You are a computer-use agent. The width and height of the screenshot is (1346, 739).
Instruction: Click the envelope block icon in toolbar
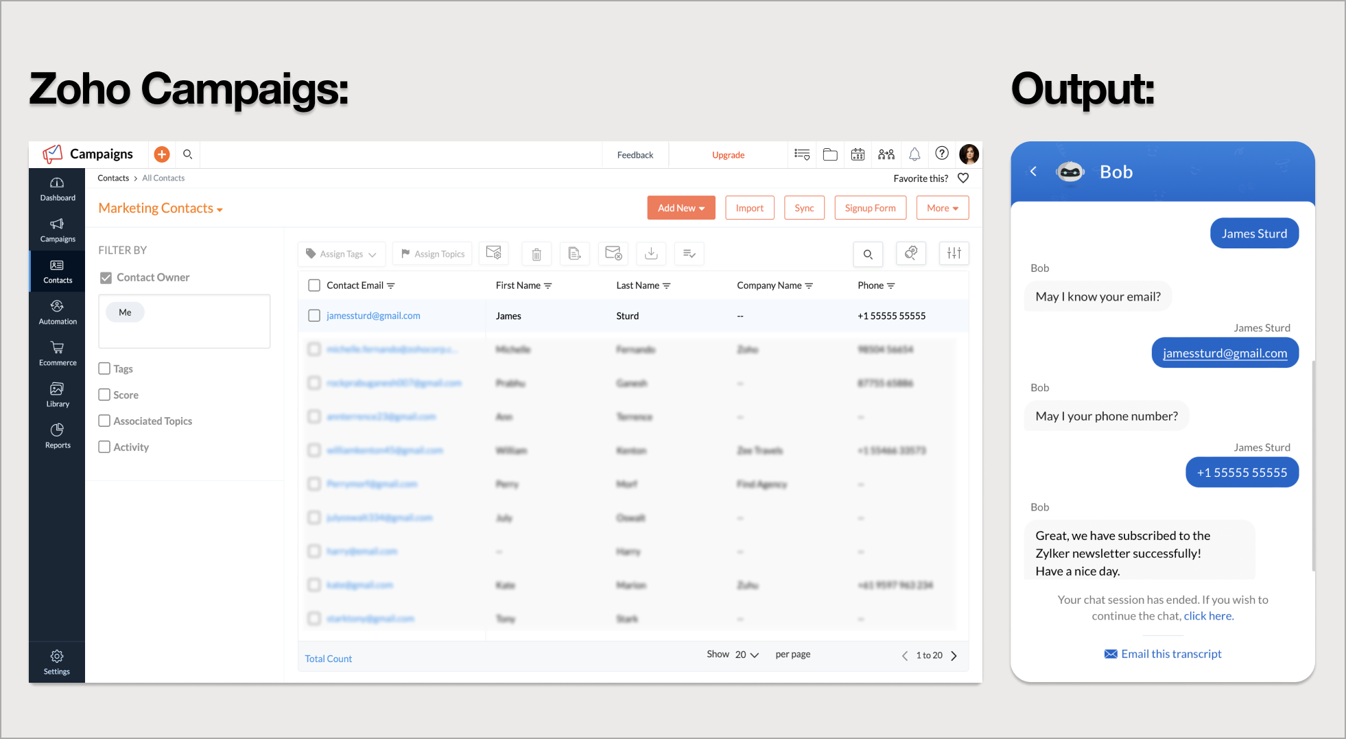pos(613,254)
